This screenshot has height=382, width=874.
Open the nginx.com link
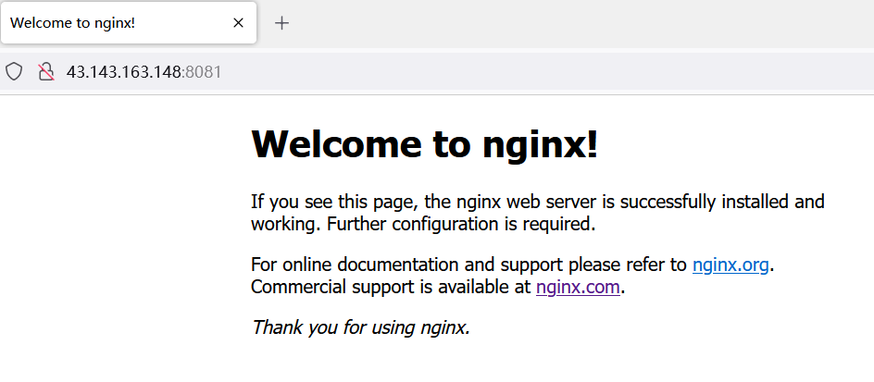[x=578, y=288]
